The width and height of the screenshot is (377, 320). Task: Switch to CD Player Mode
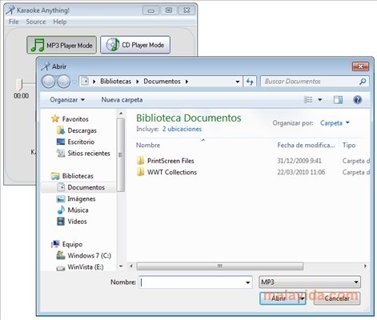coord(135,45)
